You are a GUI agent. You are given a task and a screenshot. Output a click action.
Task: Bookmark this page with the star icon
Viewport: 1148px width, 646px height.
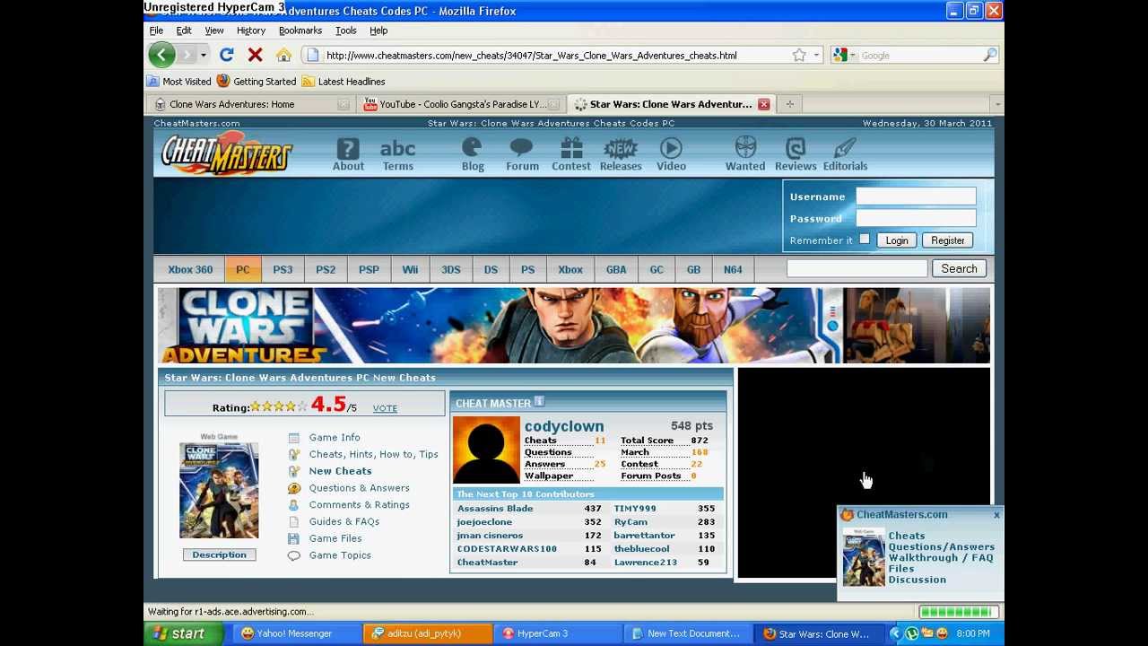coord(799,56)
